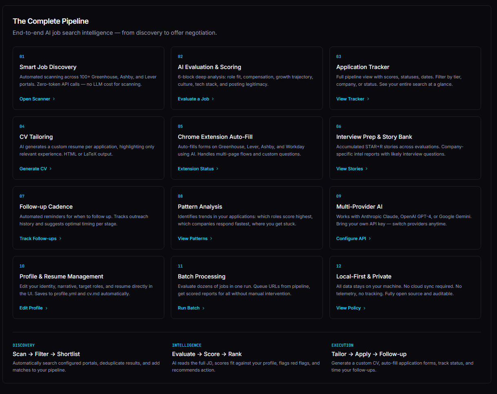The height and width of the screenshot is (394, 497).
Task: Open View Patterns link
Action: pyautogui.click(x=195, y=238)
